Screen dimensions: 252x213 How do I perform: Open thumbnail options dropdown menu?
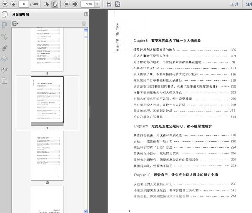[x=16, y=24]
